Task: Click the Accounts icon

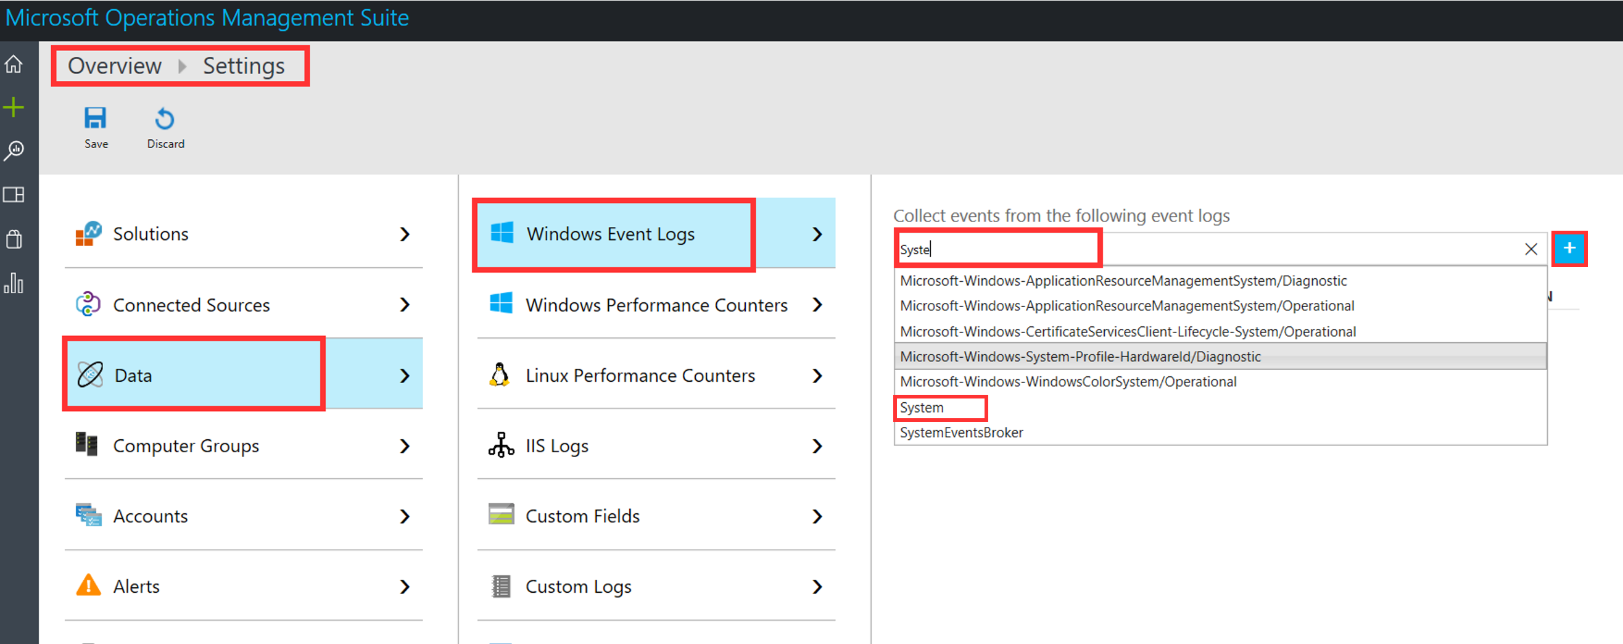Action: [x=88, y=516]
